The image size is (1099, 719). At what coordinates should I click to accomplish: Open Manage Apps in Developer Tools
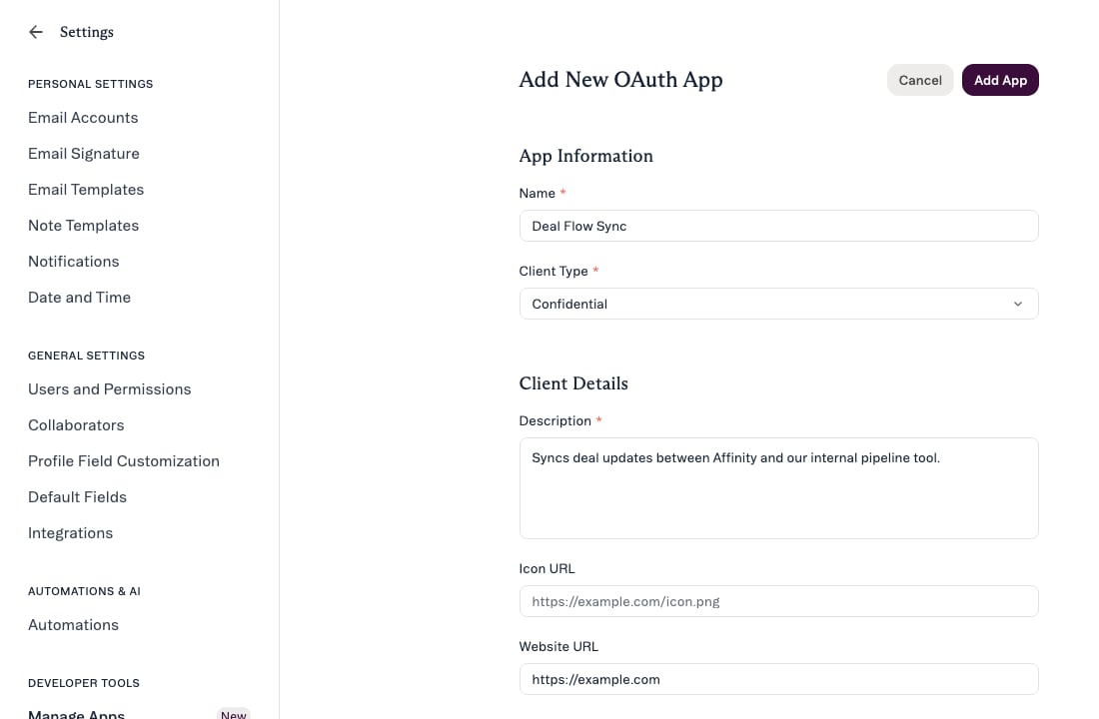click(76, 713)
